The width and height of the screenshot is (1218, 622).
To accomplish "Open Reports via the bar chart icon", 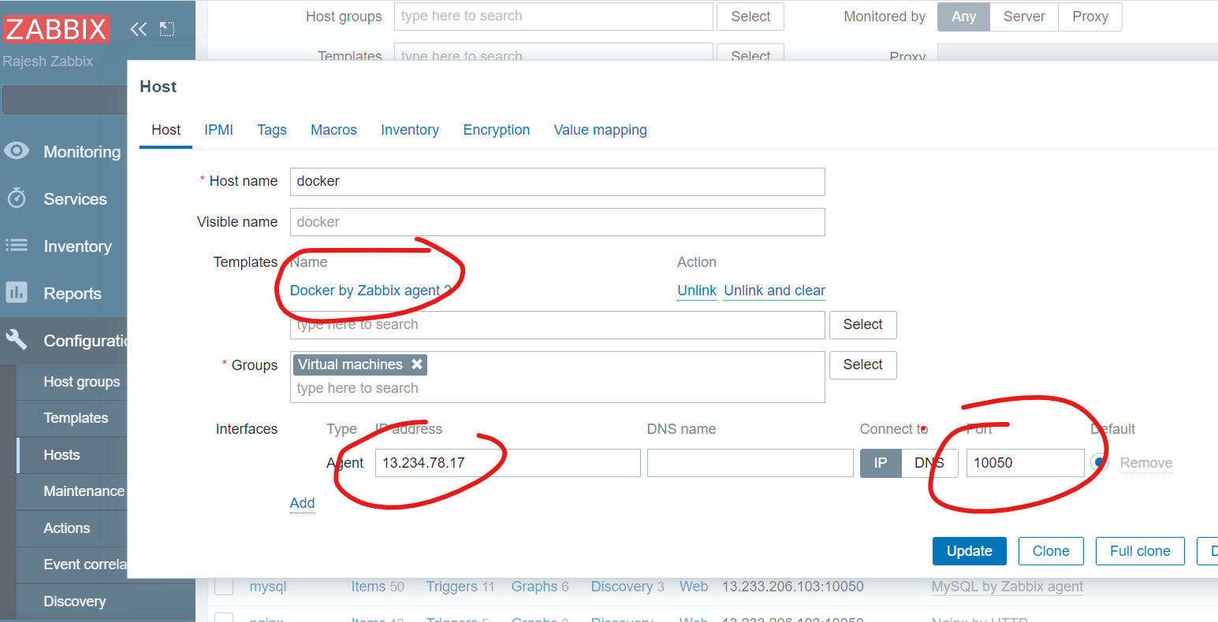I will point(17,293).
